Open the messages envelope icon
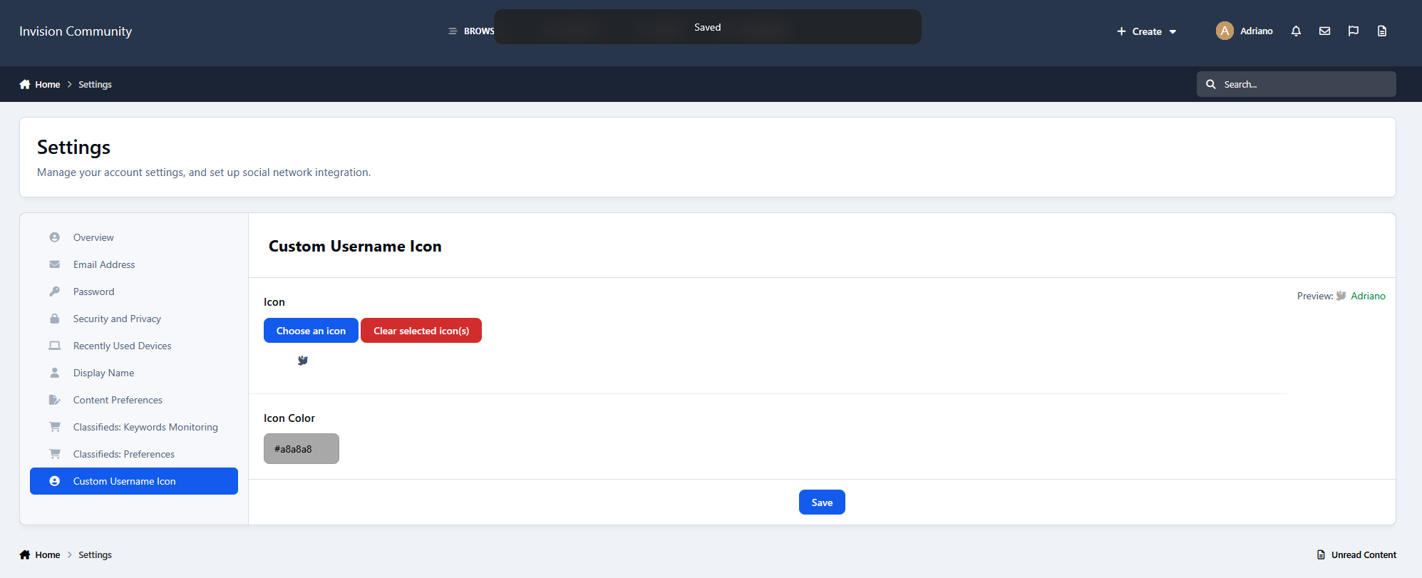This screenshot has height=578, width=1422. pos(1324,31)
